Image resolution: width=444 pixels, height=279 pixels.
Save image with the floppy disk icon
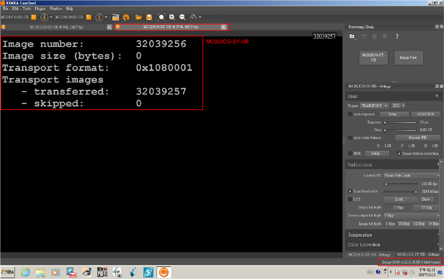click(149, 17)
